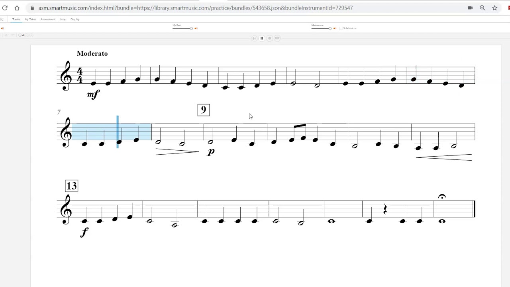Image resolution: width=510 pixels, height=287 pixels.
Task: Click the camera icon in address bar
Action: [470, 8]
